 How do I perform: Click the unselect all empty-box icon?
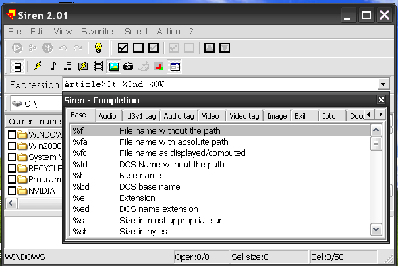138,47
